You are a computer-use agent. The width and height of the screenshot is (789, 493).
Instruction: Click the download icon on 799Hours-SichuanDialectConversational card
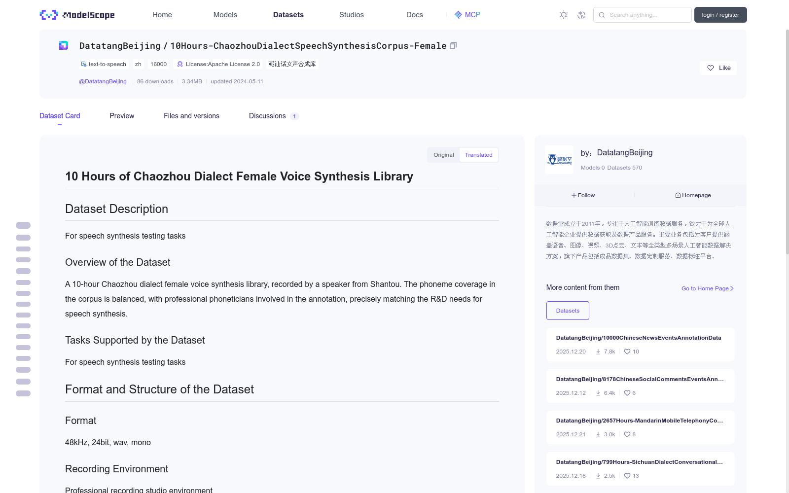[x=598, y=476]
